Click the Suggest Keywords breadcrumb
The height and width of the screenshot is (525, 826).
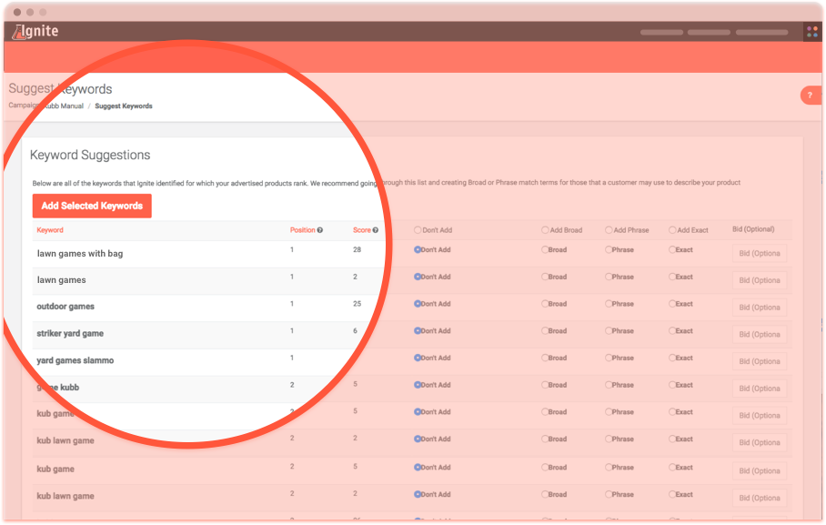point(124,106)
